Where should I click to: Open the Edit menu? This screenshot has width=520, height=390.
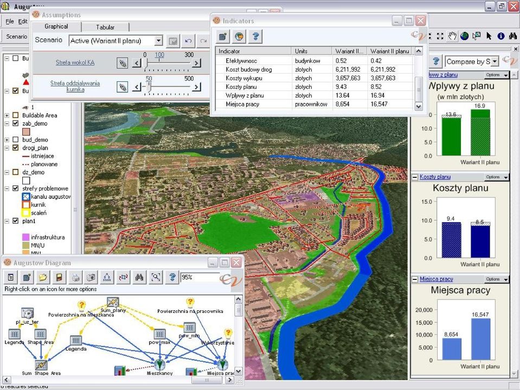tap(23, 21)
